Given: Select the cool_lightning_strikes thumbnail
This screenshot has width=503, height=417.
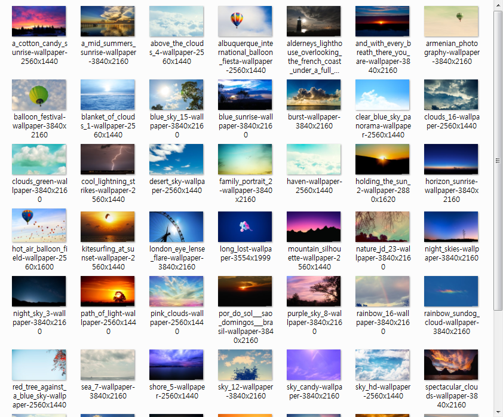Looking at the screenshot, I should point(108,159).
